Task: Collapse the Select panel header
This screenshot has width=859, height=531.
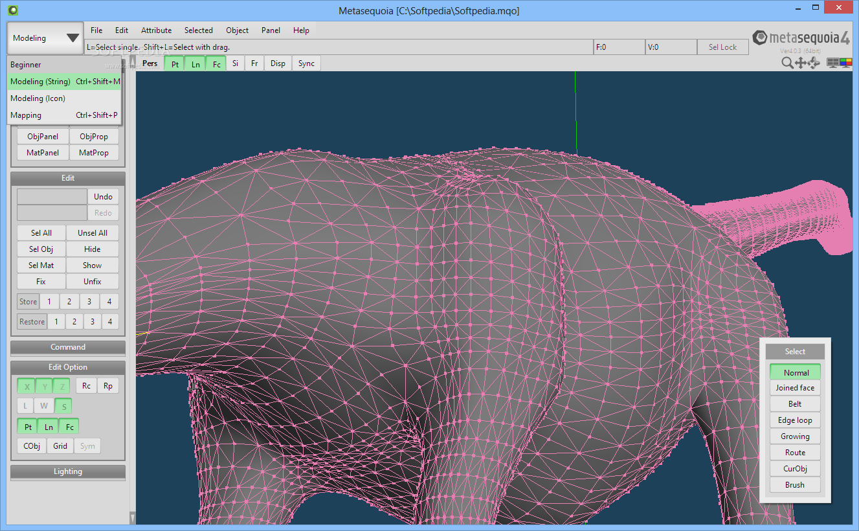Action: 795,352
